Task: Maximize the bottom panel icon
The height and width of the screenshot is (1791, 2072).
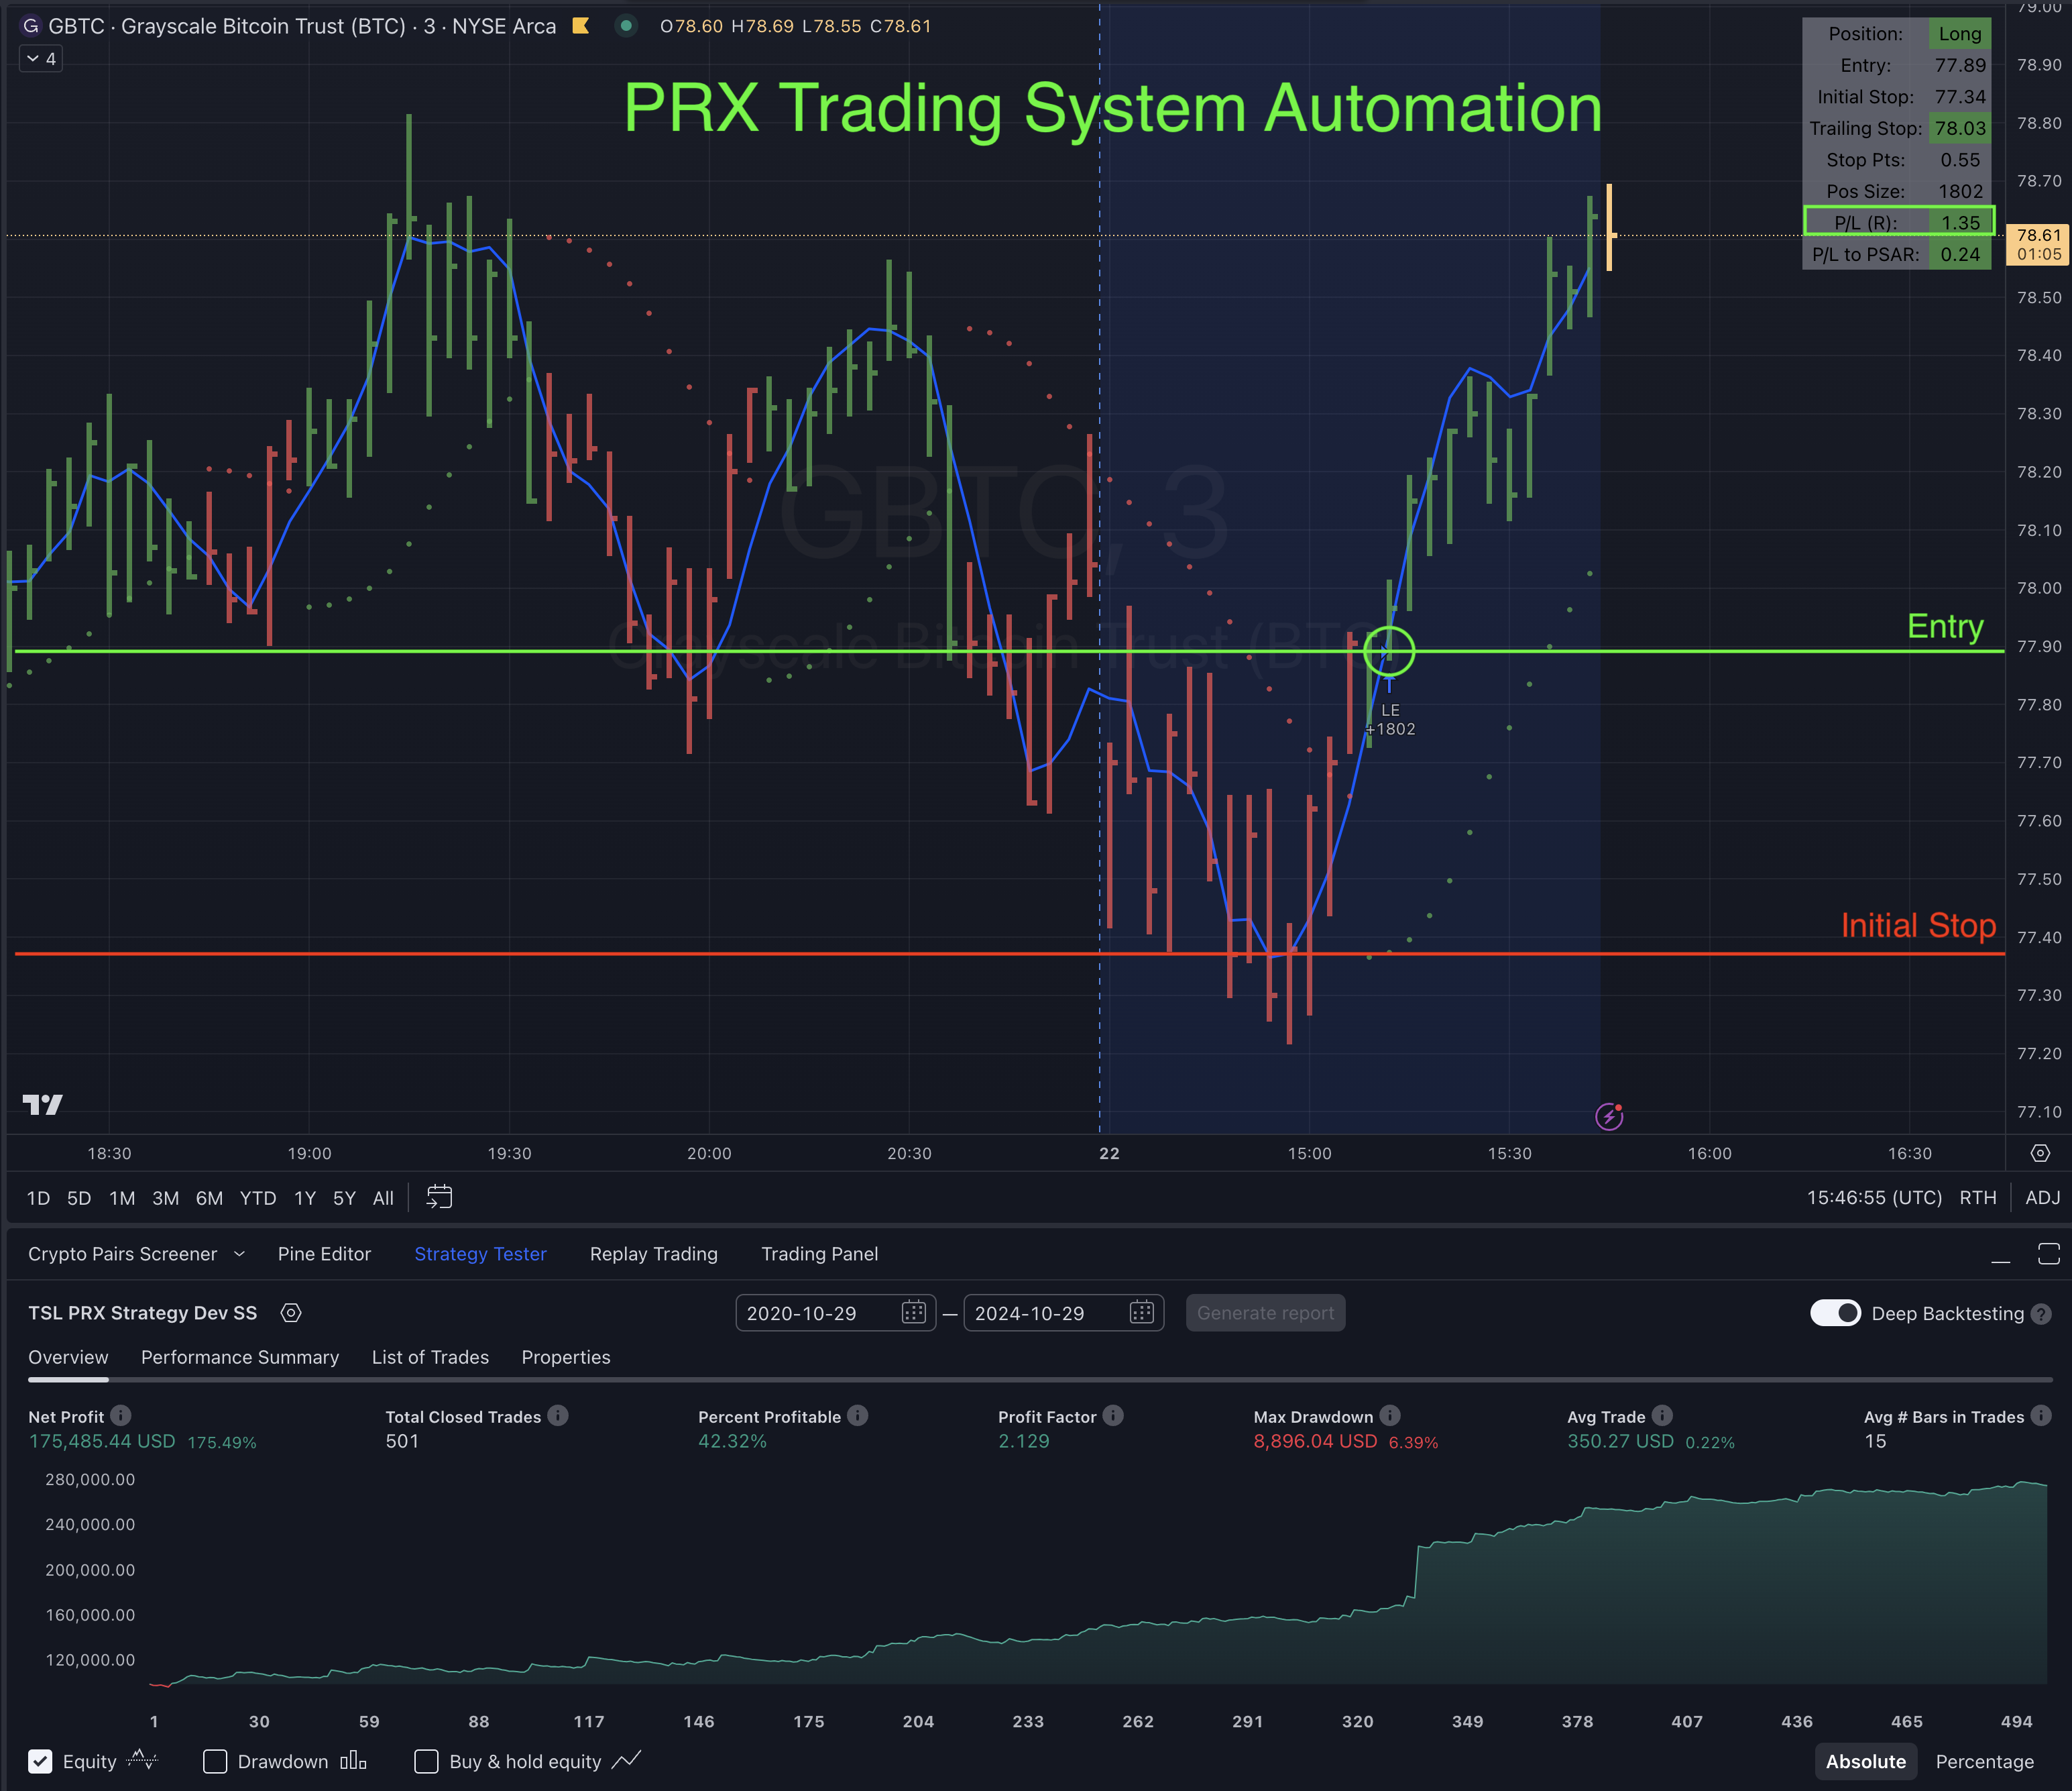Action: coord(2048,1254)
